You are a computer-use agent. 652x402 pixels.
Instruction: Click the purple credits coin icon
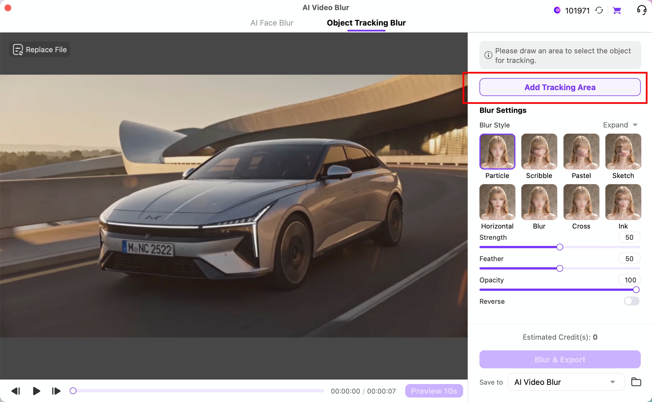click(x=557, y=10)
